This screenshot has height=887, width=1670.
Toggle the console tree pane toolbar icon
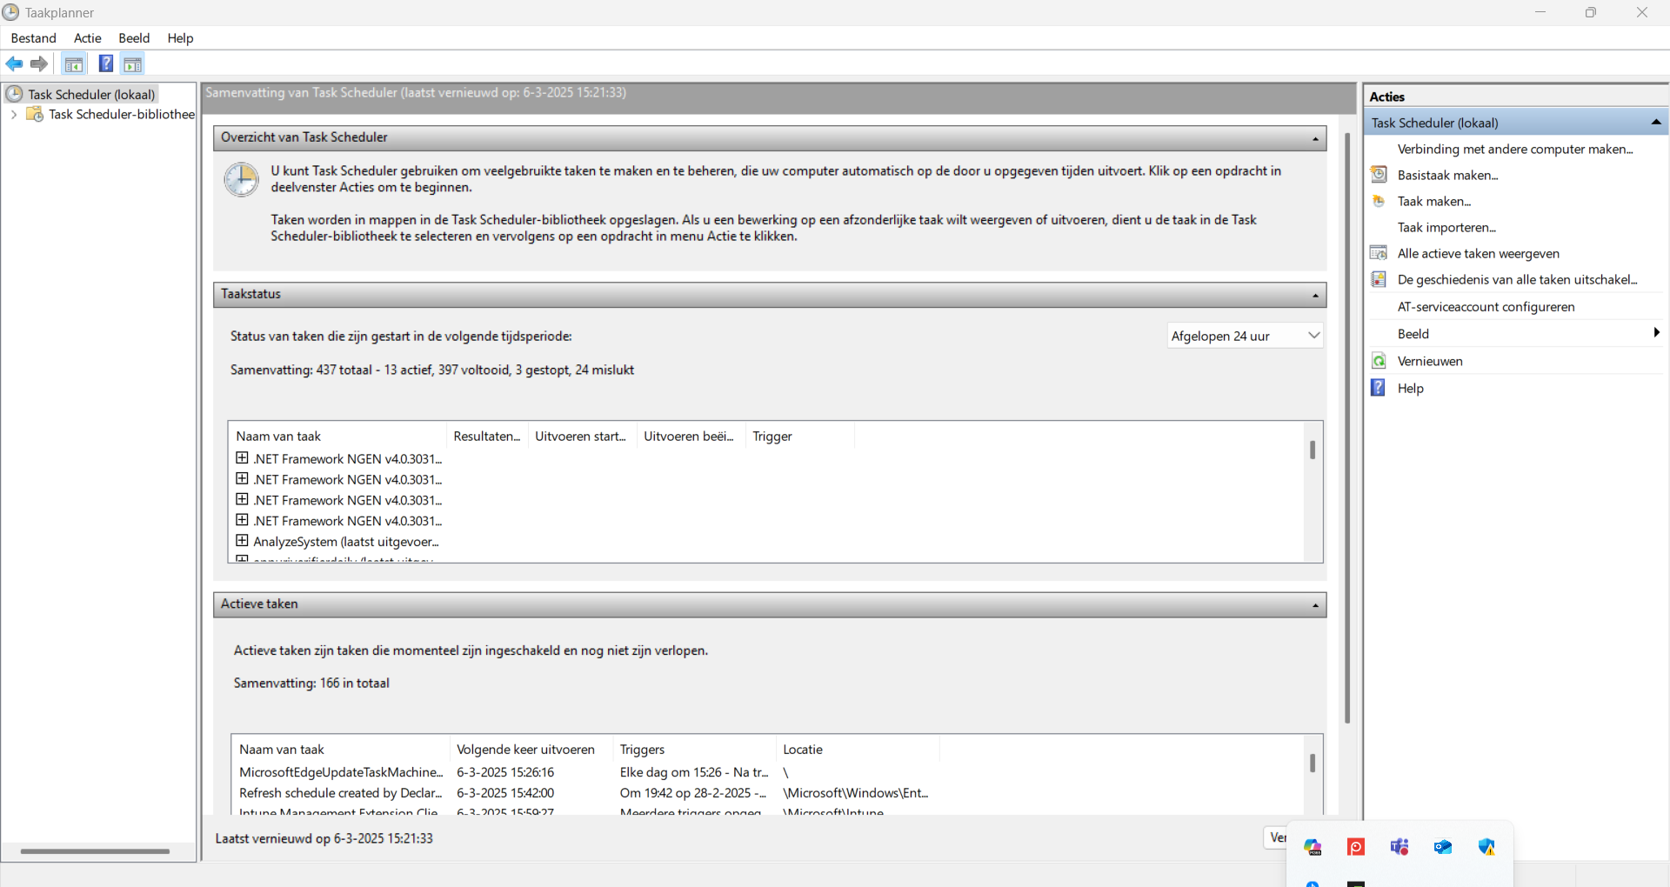pos(74,63)
